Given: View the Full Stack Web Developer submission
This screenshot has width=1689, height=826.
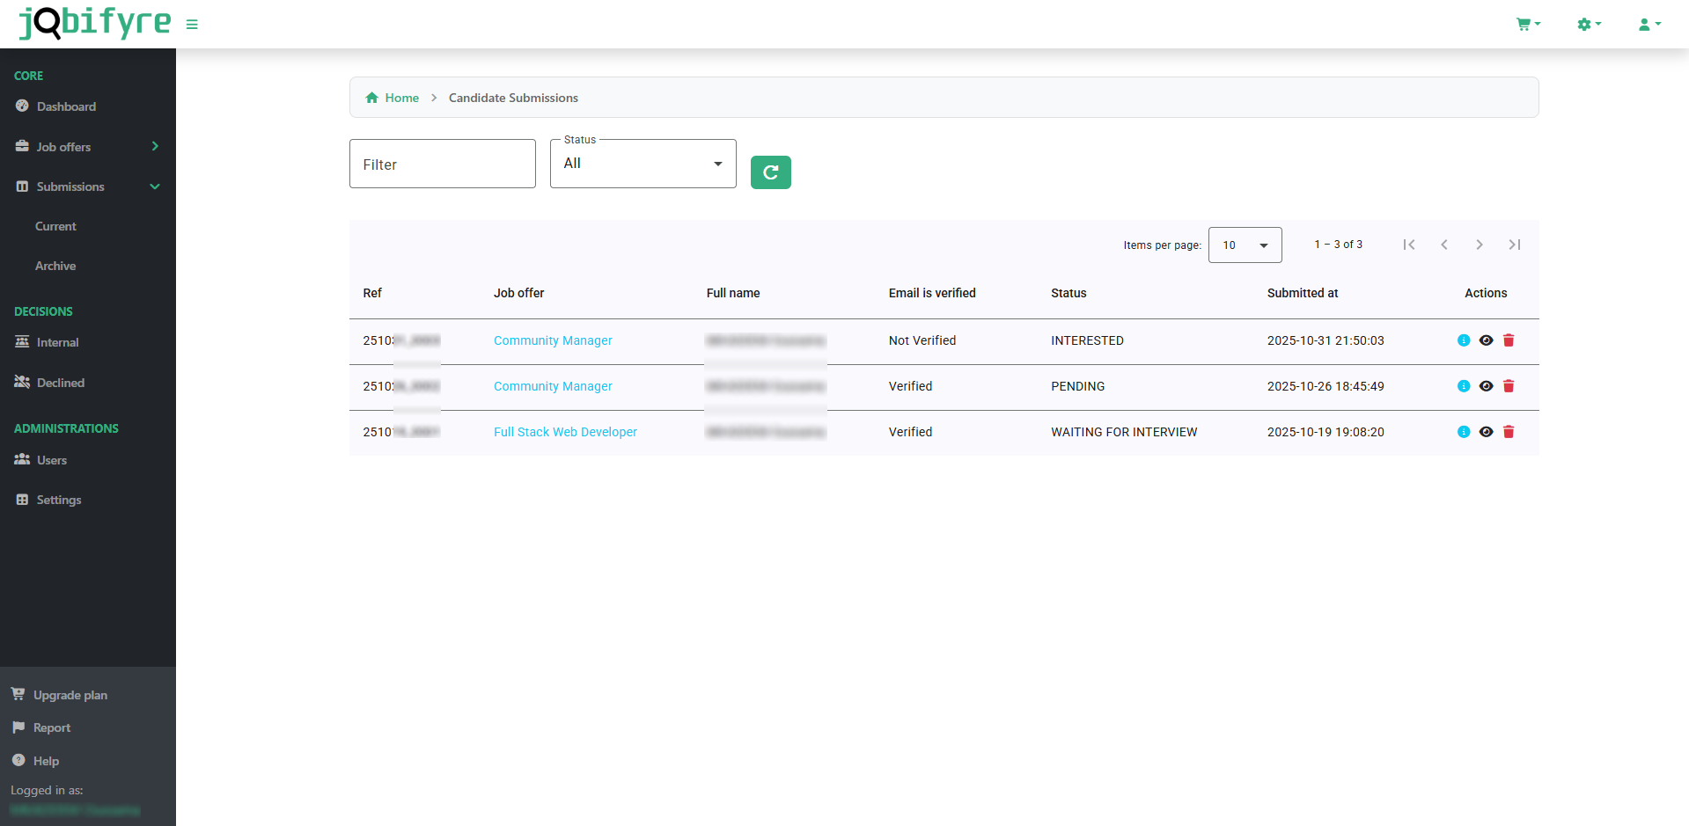Looking at the screenshot, I should click(1486, 432).
